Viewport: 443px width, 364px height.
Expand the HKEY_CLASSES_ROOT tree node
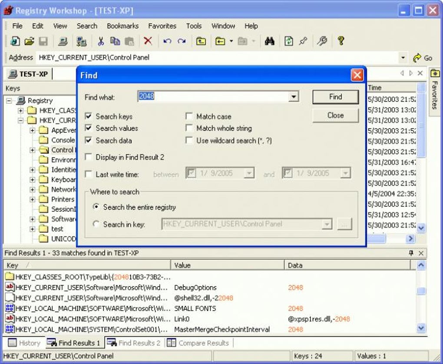tap(20, 110)
